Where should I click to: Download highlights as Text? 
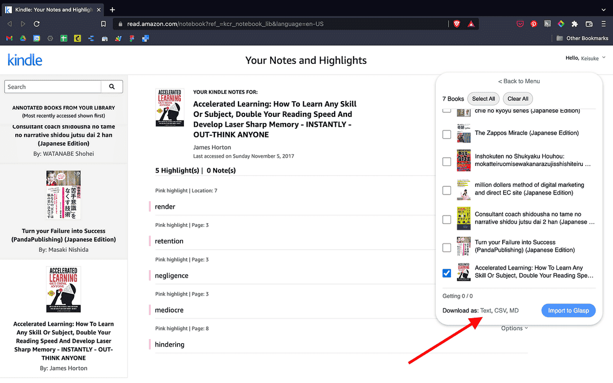pos(486,310)
